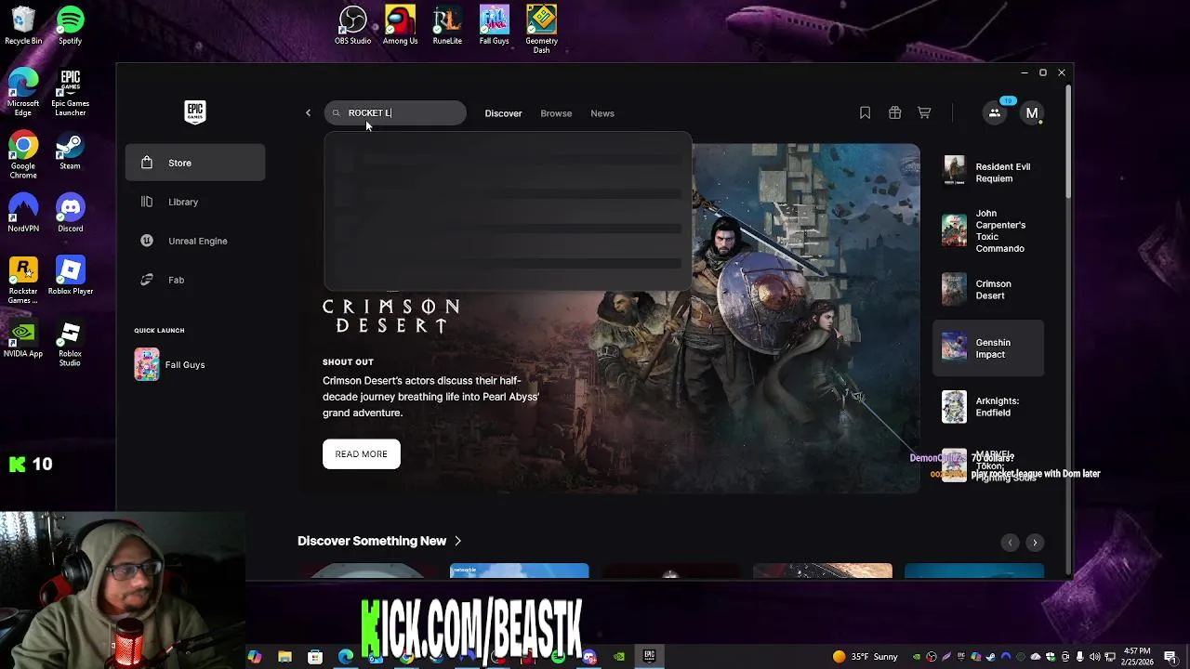Open RuneLite desktop shortcut

click(x=447, y=25)
